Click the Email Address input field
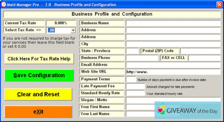 click(173, 65)
